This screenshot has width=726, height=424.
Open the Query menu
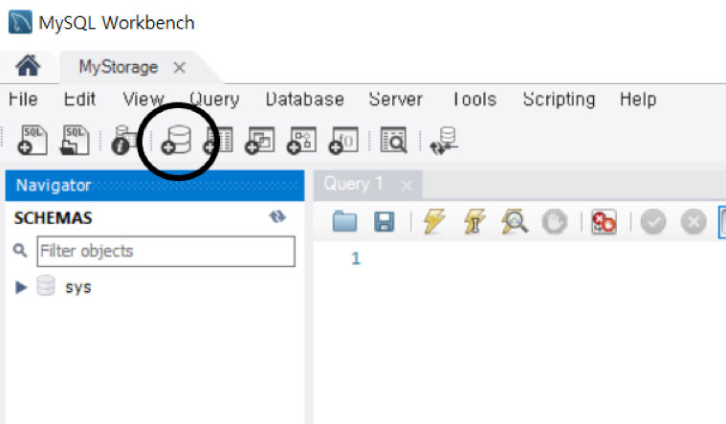tap(214, 100)
